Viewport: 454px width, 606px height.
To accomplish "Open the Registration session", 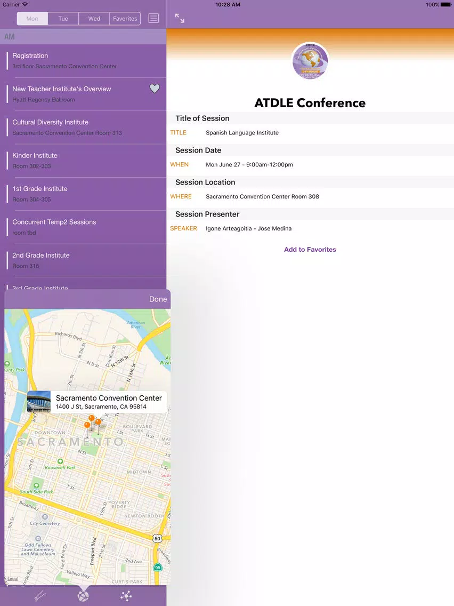I will coord(83,61).
